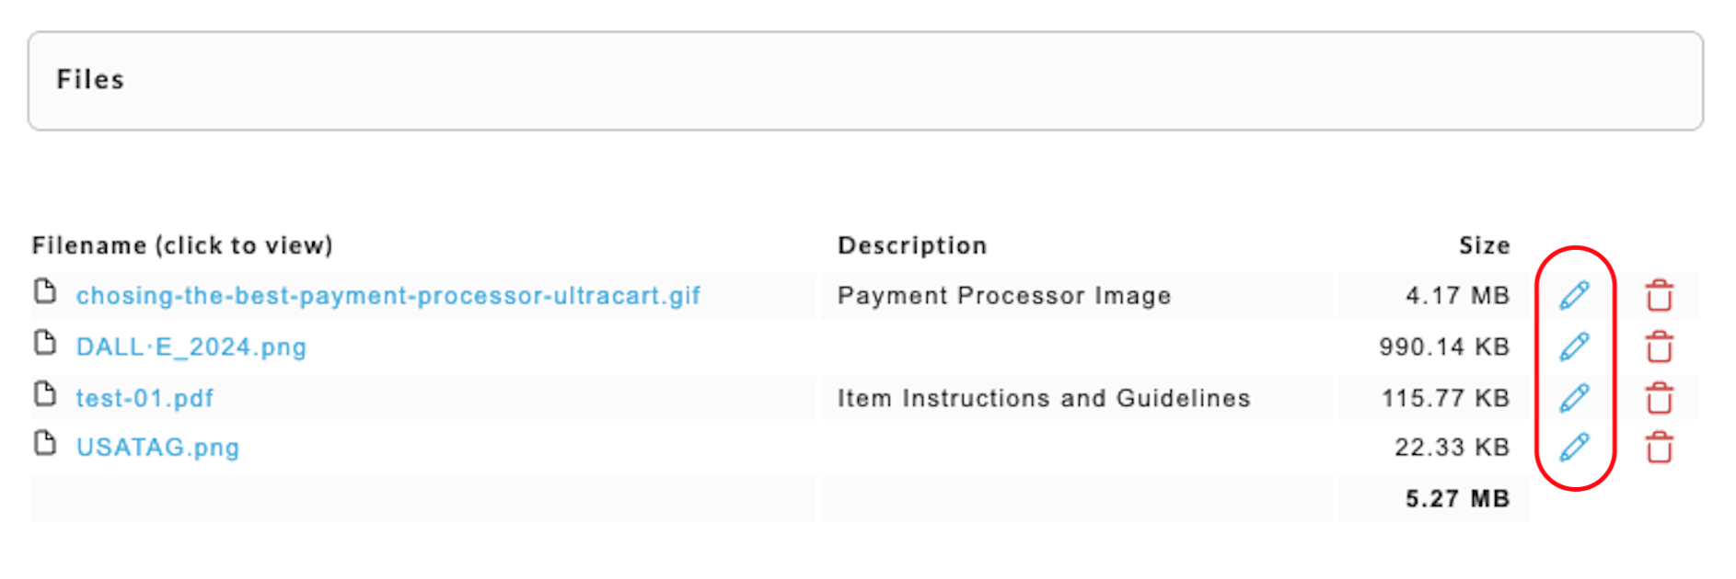Open the test-01.pdf link
This screenshot has width=1736, height=579.
coord(145,399)
